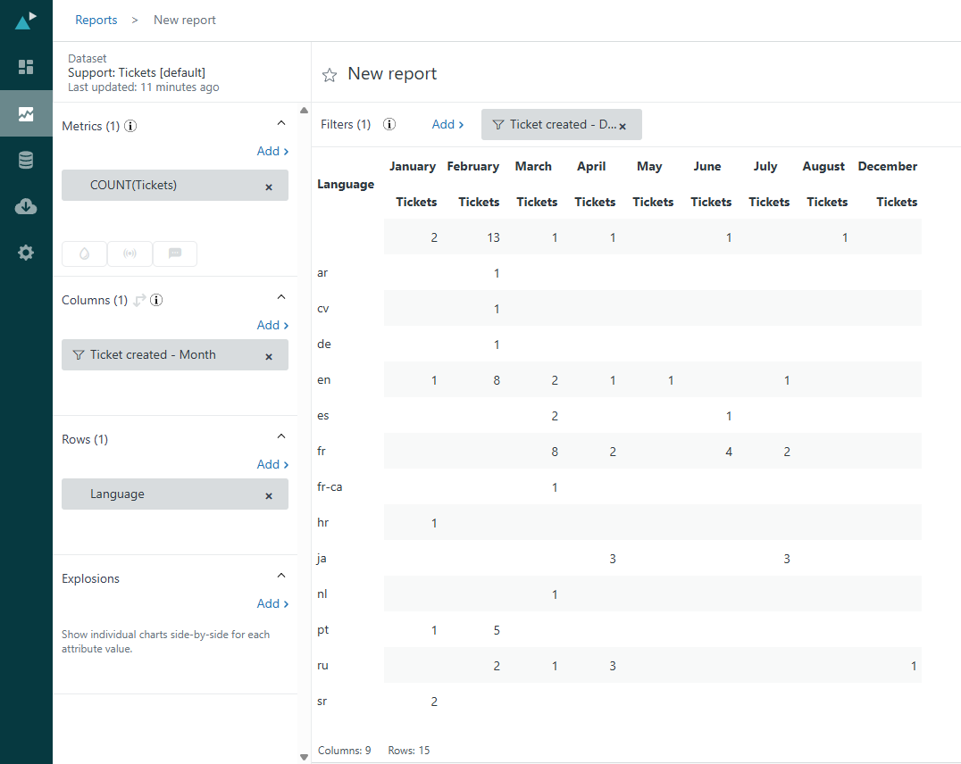The height and width of the screenshot is (764, 961).
Task: Remove the COUNT(Tickets) metric
Action: 269,187
